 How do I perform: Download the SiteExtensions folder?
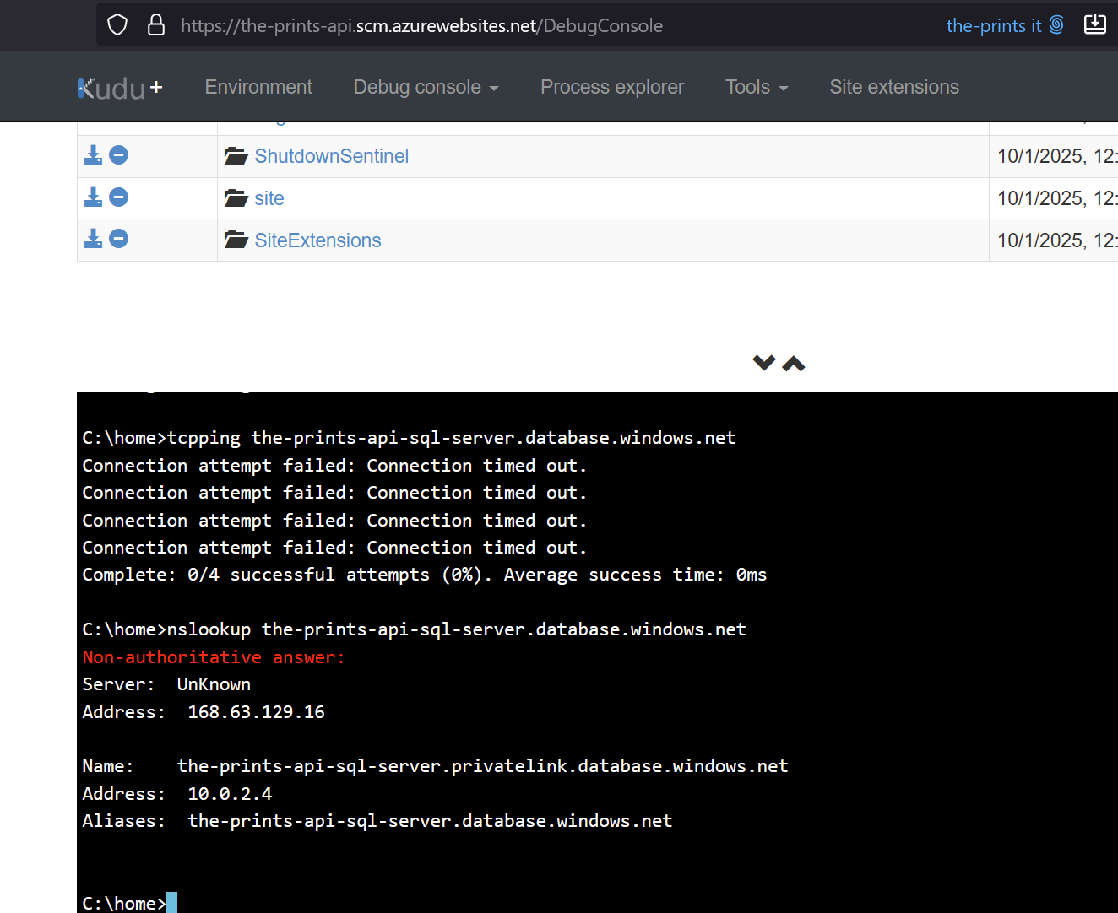(x=93, y=239)
